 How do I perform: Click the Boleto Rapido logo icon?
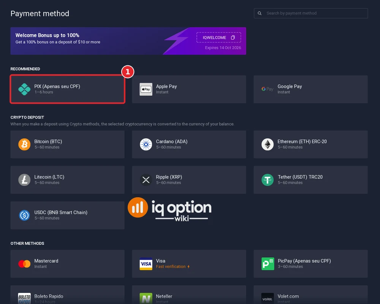click(24, 298)
